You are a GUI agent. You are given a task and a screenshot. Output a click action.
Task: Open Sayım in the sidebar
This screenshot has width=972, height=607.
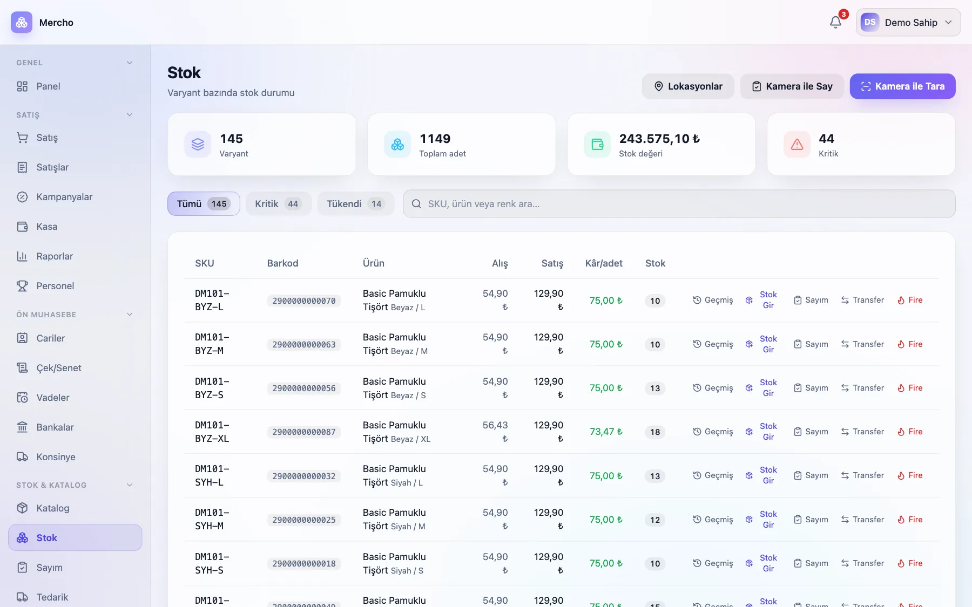(x=75, y=568)
